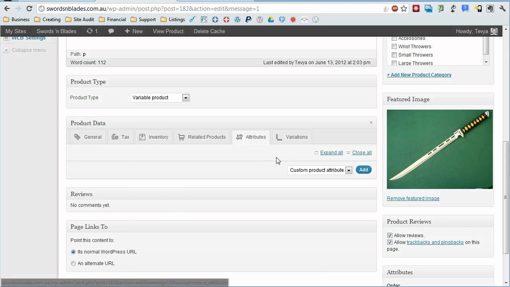
Task: Open the Business bookmarks folder
Action: point(16,19)
